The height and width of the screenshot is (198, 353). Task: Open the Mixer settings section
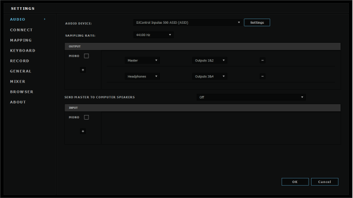coord(18,81)
